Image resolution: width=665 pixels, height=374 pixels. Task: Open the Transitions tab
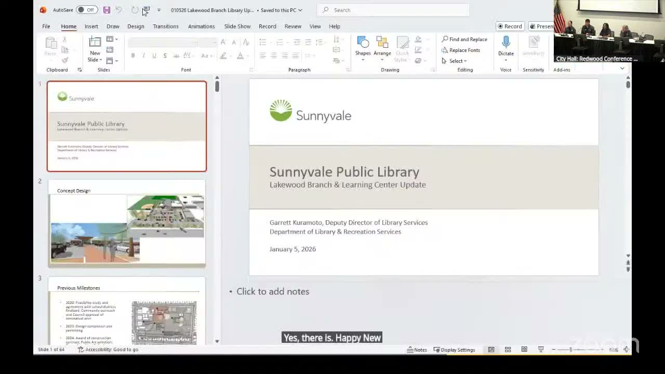point(165,26)
